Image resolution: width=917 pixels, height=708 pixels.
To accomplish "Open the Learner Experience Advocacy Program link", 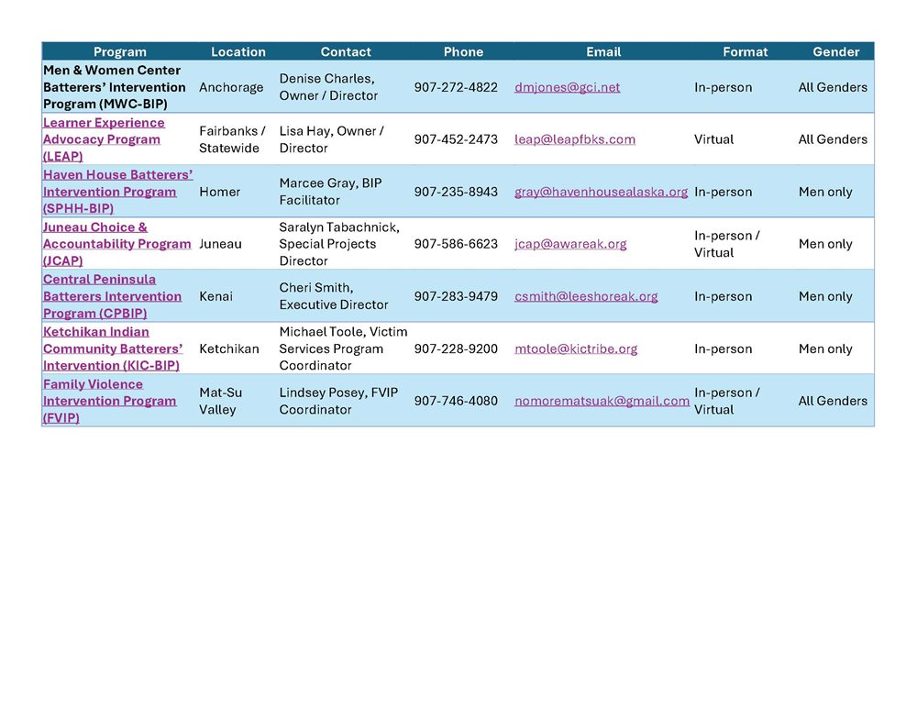I will tap(103, 139).
